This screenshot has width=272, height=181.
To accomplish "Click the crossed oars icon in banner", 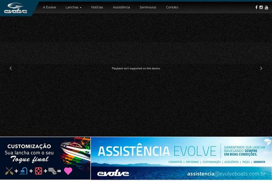I will point(9,171).
